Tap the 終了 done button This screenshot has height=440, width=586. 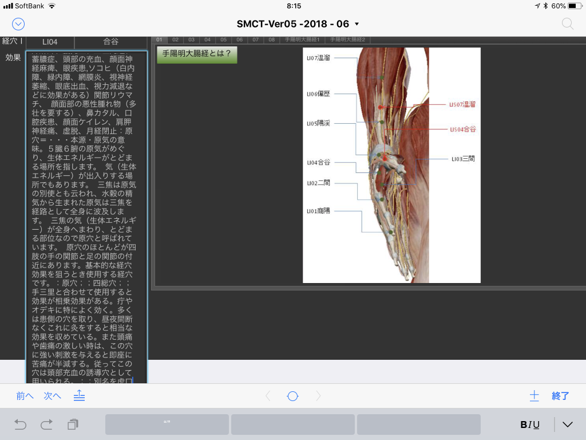pyautogui.click(x=560, y=395)
